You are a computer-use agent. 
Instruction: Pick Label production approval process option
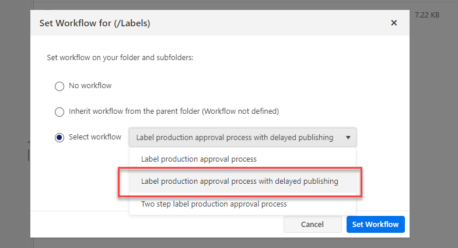(x=199, y=159)
